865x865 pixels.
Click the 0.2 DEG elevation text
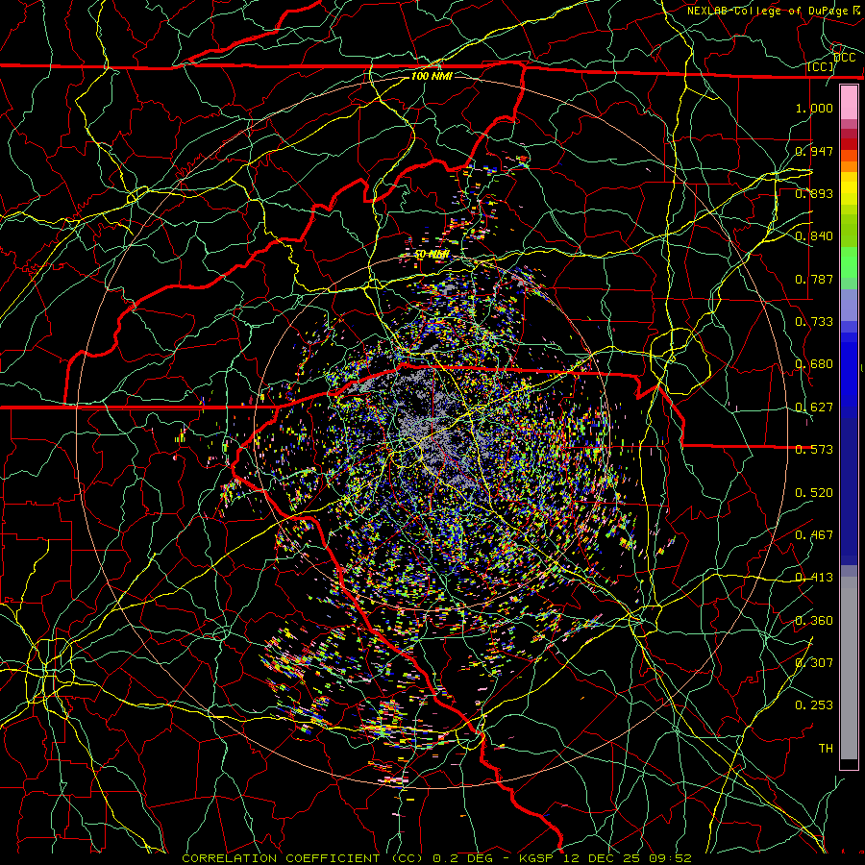463,858
